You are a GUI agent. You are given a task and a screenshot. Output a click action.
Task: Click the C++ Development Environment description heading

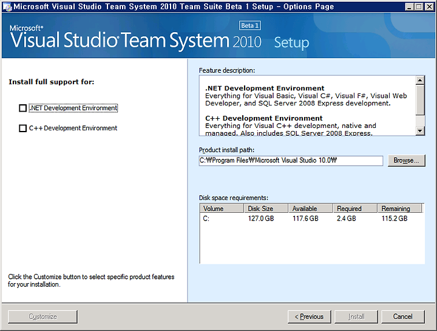(263, 118)
